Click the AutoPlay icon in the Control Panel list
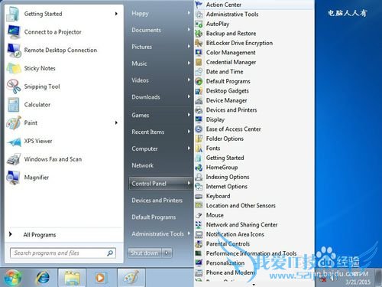382x287 pixels. (x=199, y=24)
